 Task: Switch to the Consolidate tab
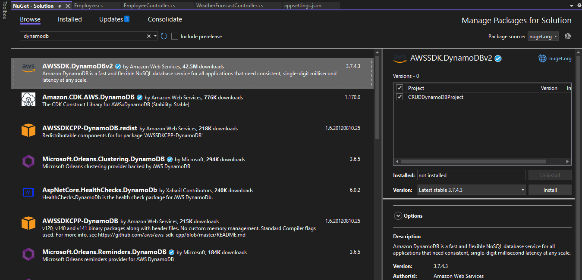pyautogui.click(x=165, y=19)
